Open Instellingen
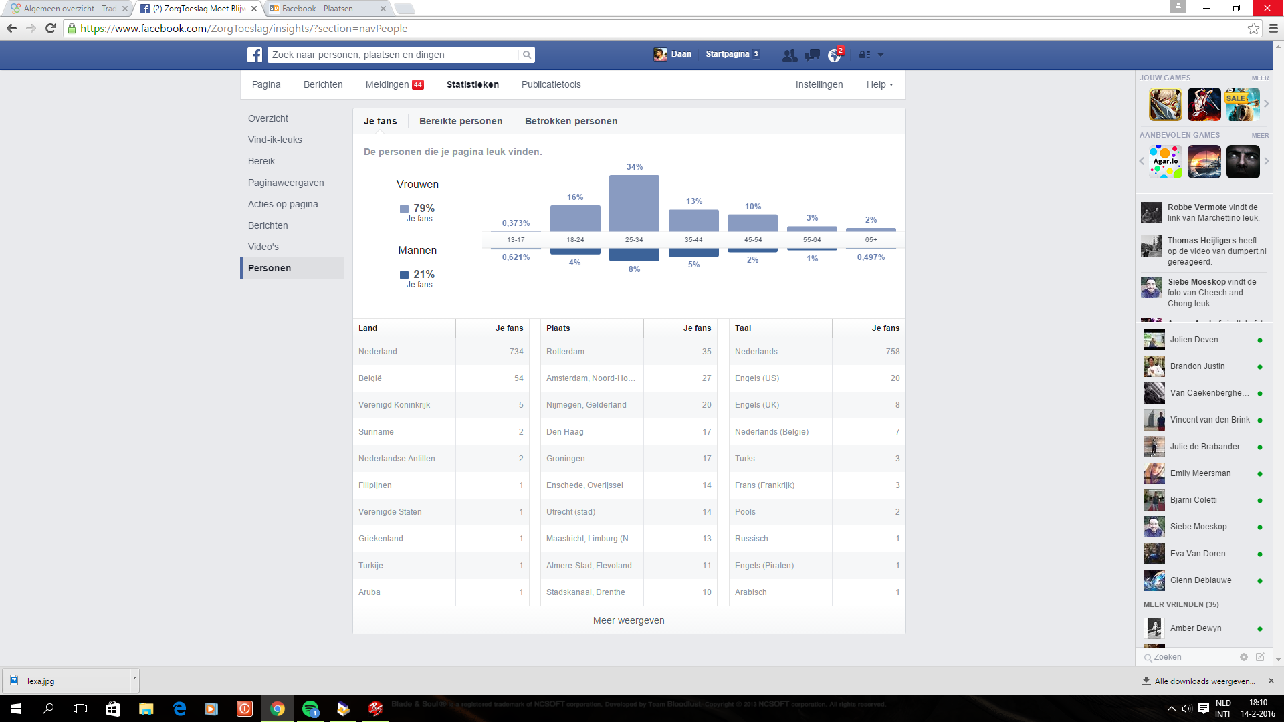The width and height of the screenshot is (1284, 722). point(819,84)
